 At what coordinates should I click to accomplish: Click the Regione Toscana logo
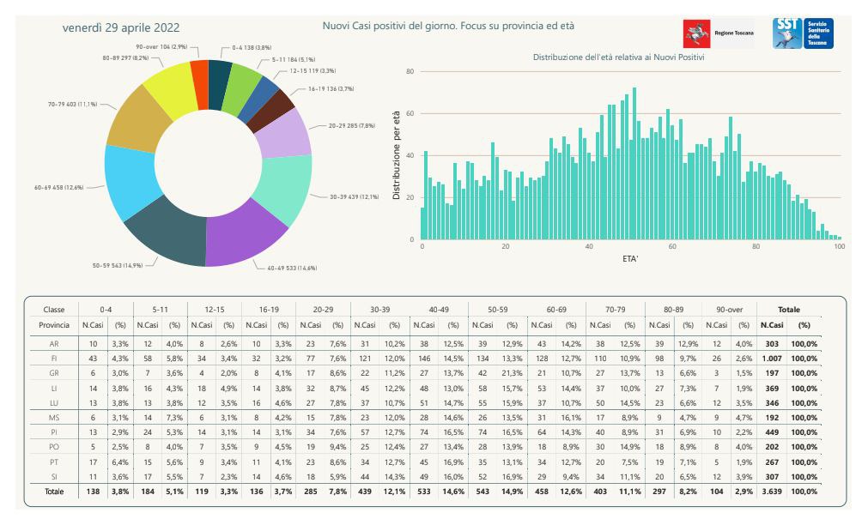point(717,33)
